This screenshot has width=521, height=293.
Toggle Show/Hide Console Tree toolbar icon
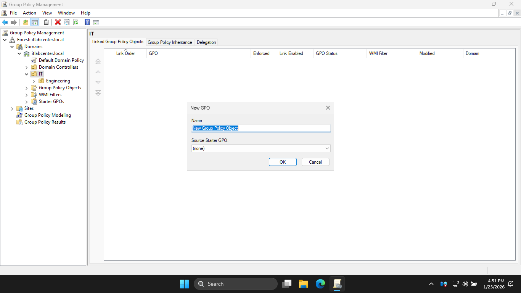pos(34,22)
